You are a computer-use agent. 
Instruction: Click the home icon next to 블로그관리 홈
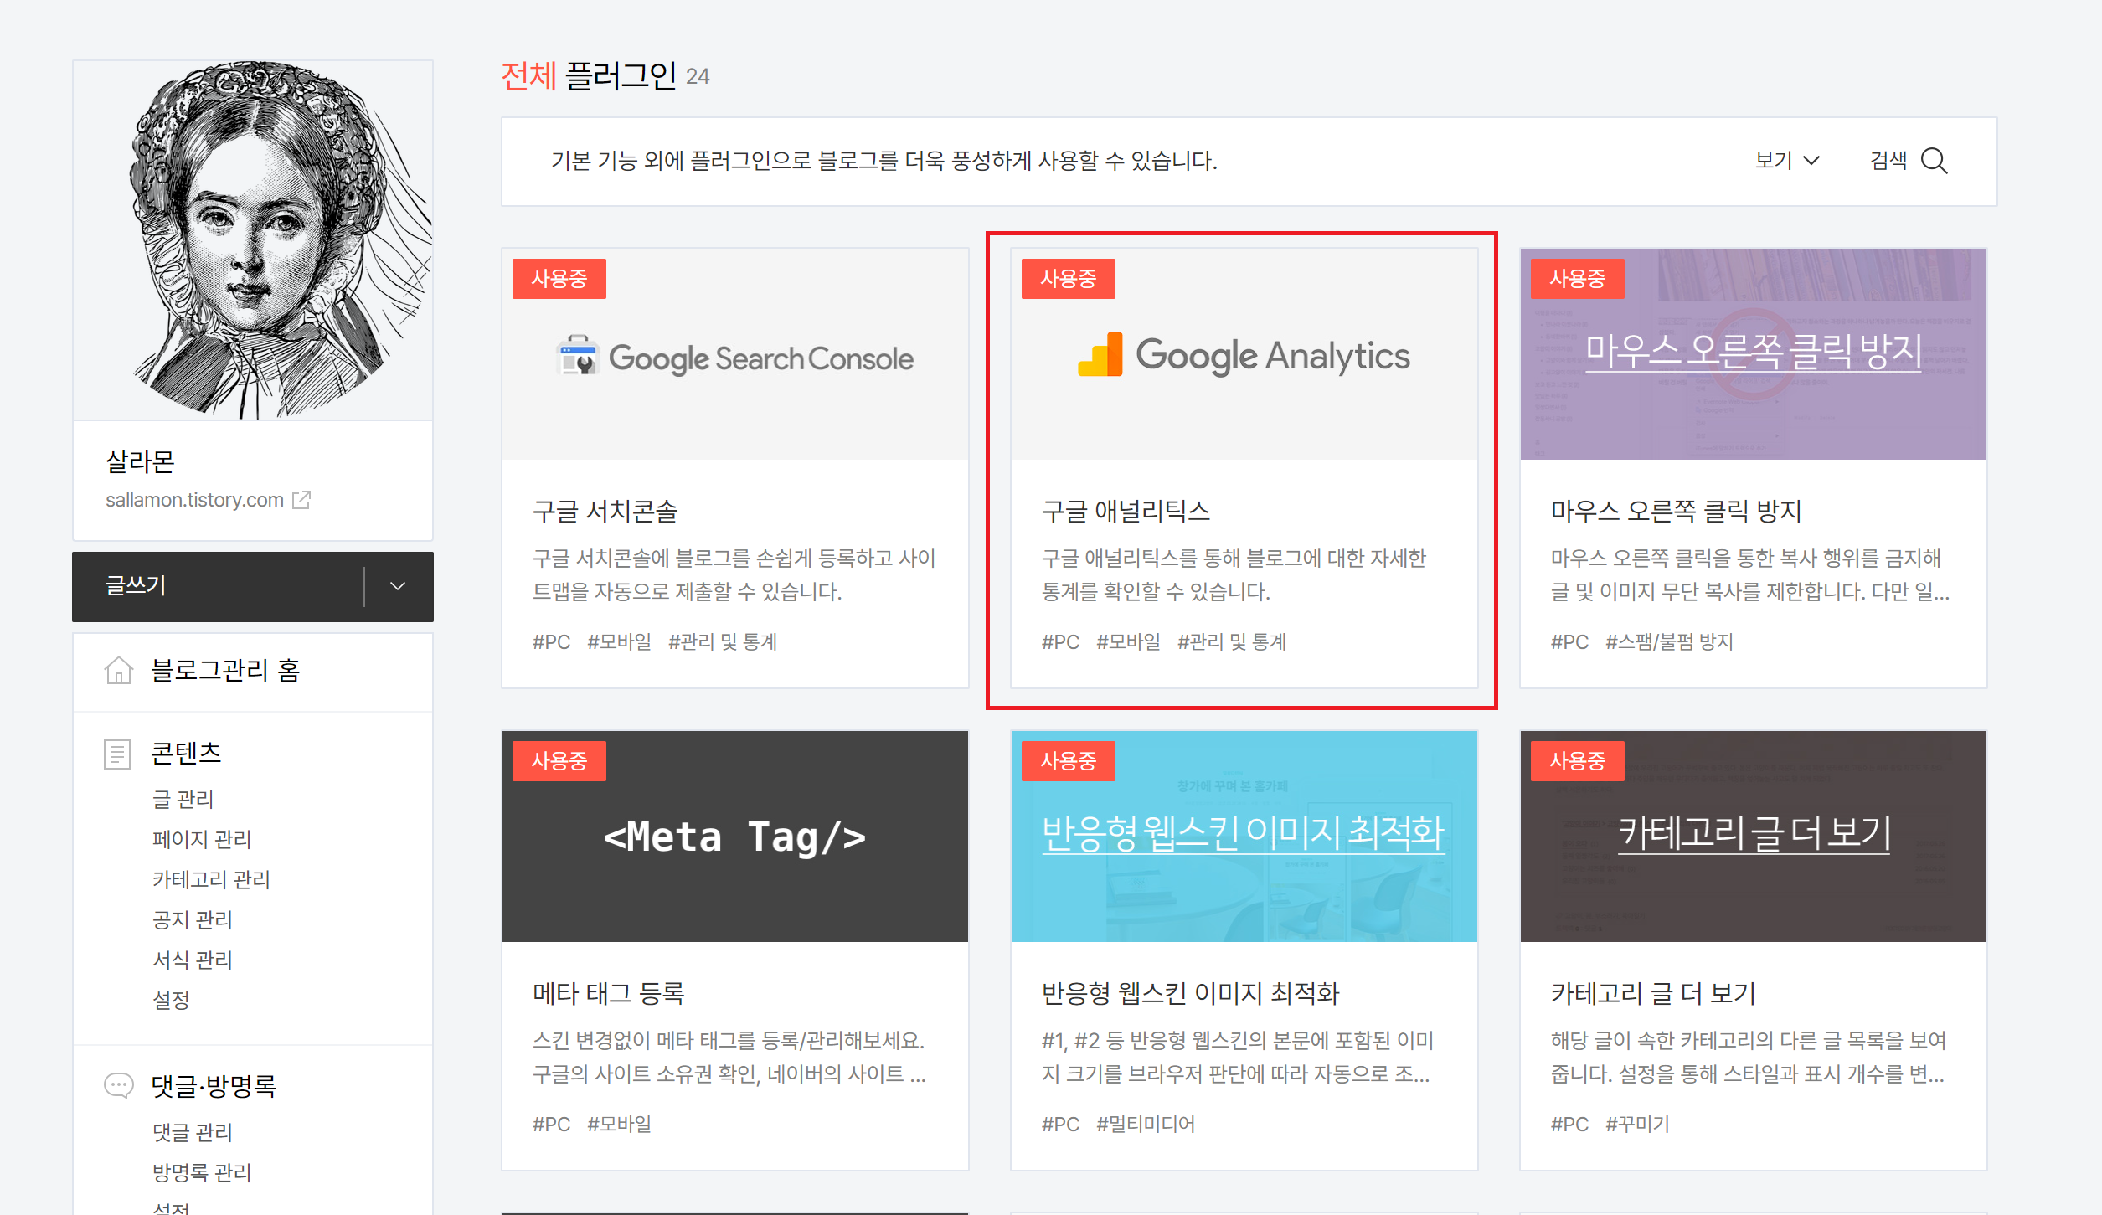[x=118, y=671]
